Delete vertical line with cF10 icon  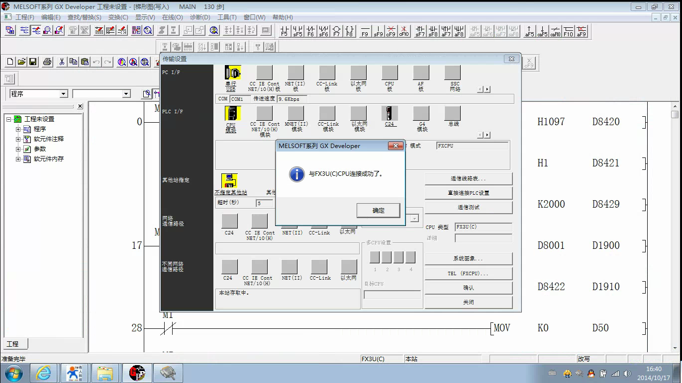pyautogui.click(x=404, y=31)
